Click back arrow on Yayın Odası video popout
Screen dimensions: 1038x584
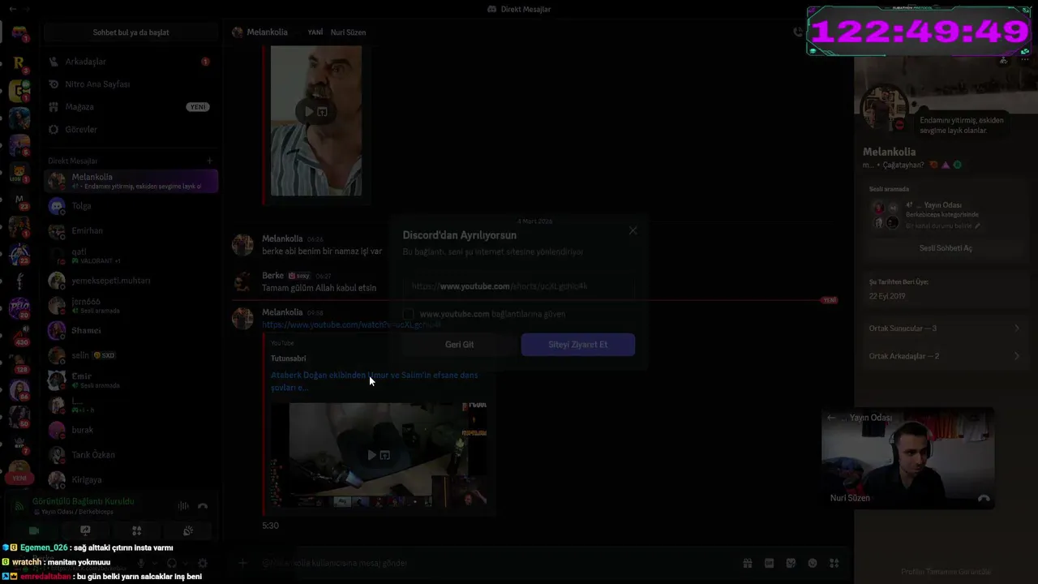pyautogui.click(x=830, y=418)
